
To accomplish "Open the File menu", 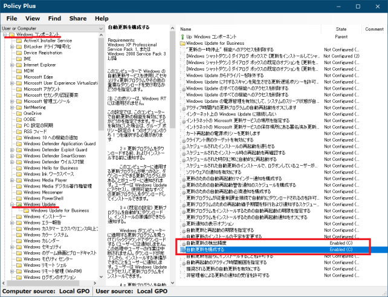I will pos(11,19).
